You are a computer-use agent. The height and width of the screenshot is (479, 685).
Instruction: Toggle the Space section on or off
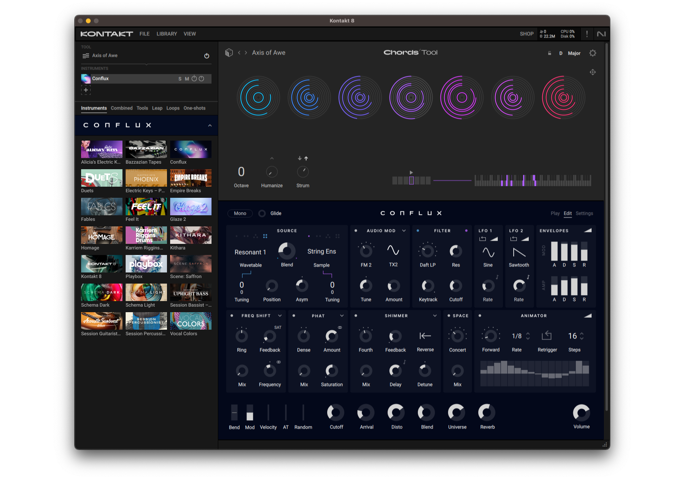[449, 316]
